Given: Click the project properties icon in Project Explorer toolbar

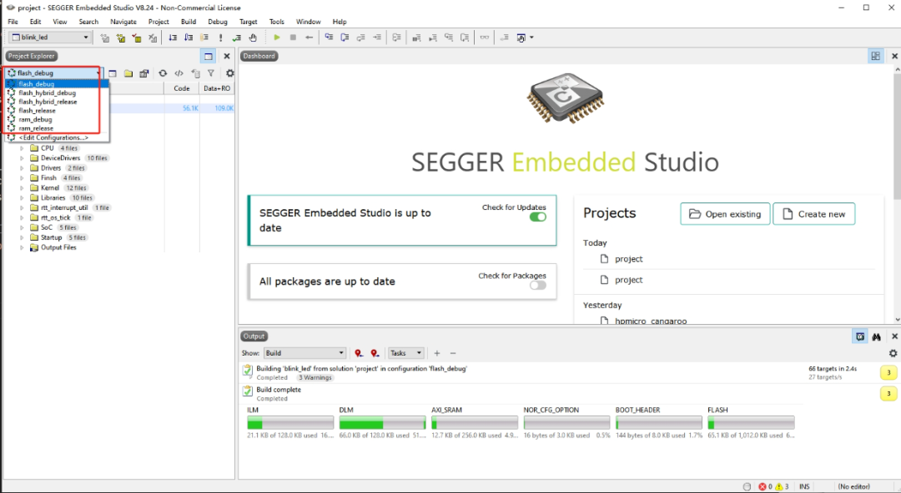Looking at the screenshot, I should 144,73.
